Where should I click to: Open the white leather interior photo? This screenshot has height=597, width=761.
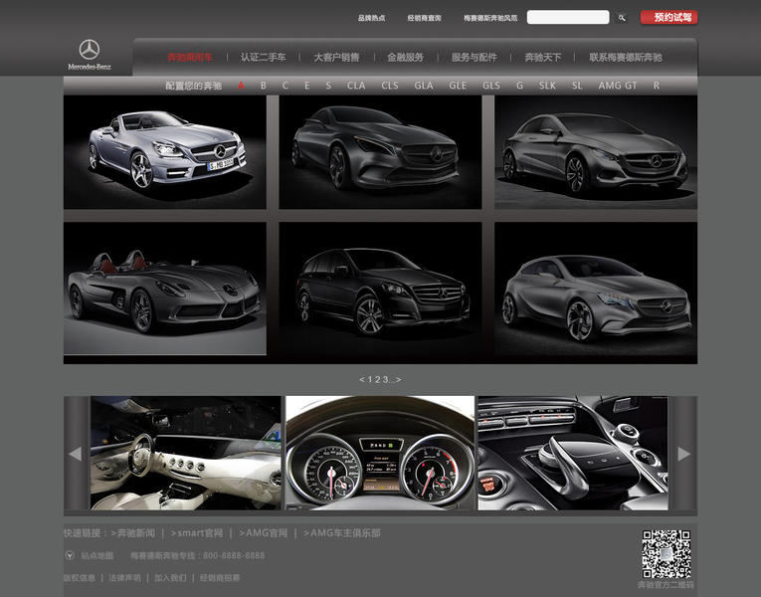click(186, 453)
